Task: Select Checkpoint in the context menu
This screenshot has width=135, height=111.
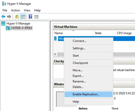Action: (x=89, y=63)
